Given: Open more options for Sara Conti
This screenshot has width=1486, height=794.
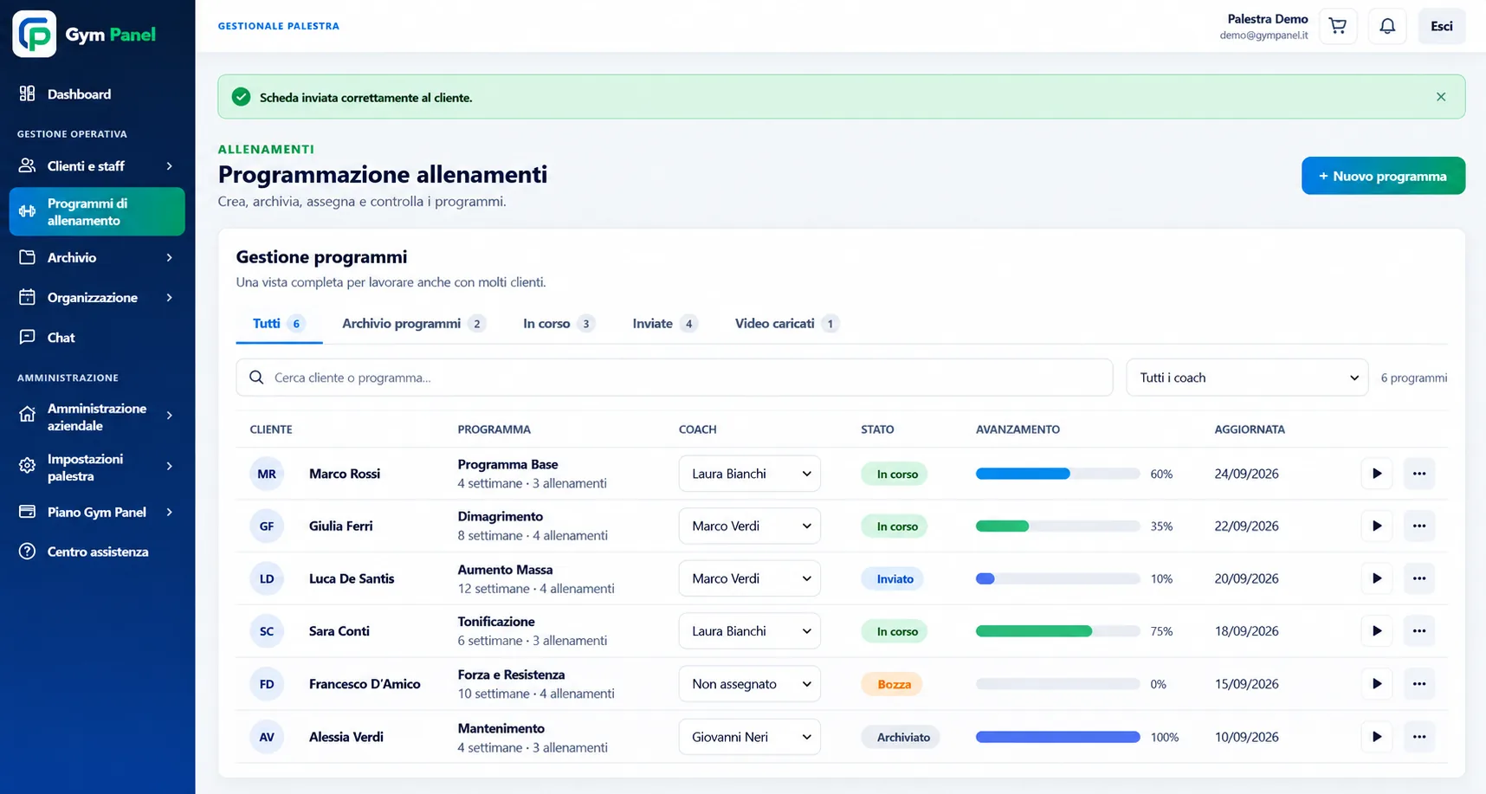Looking at the screenshot, I should [1419, 631].
